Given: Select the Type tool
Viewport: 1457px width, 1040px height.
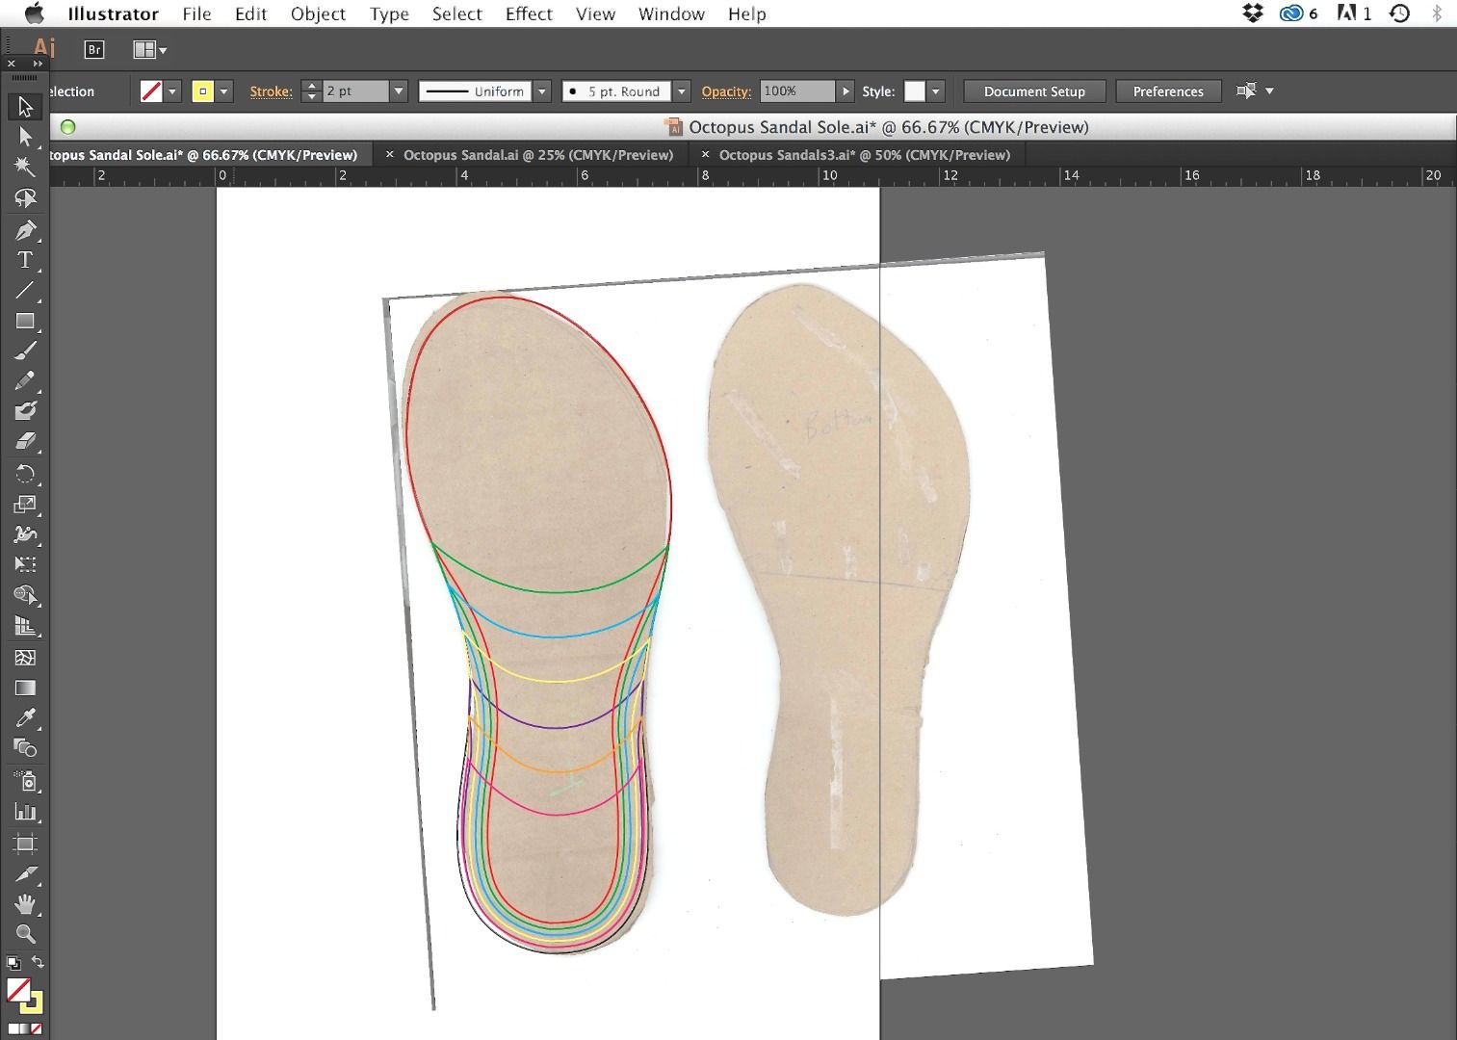Looking at the screenshot, I should tap(25, 260).
